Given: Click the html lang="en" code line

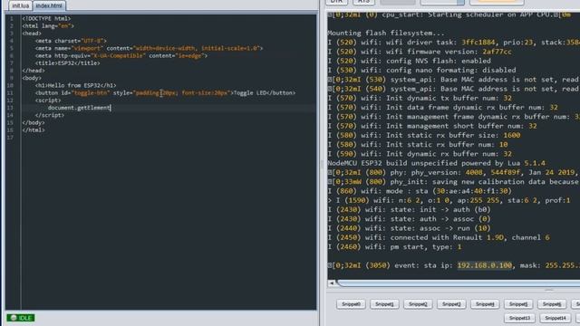Looking at the screenshot, I should 48,26.
